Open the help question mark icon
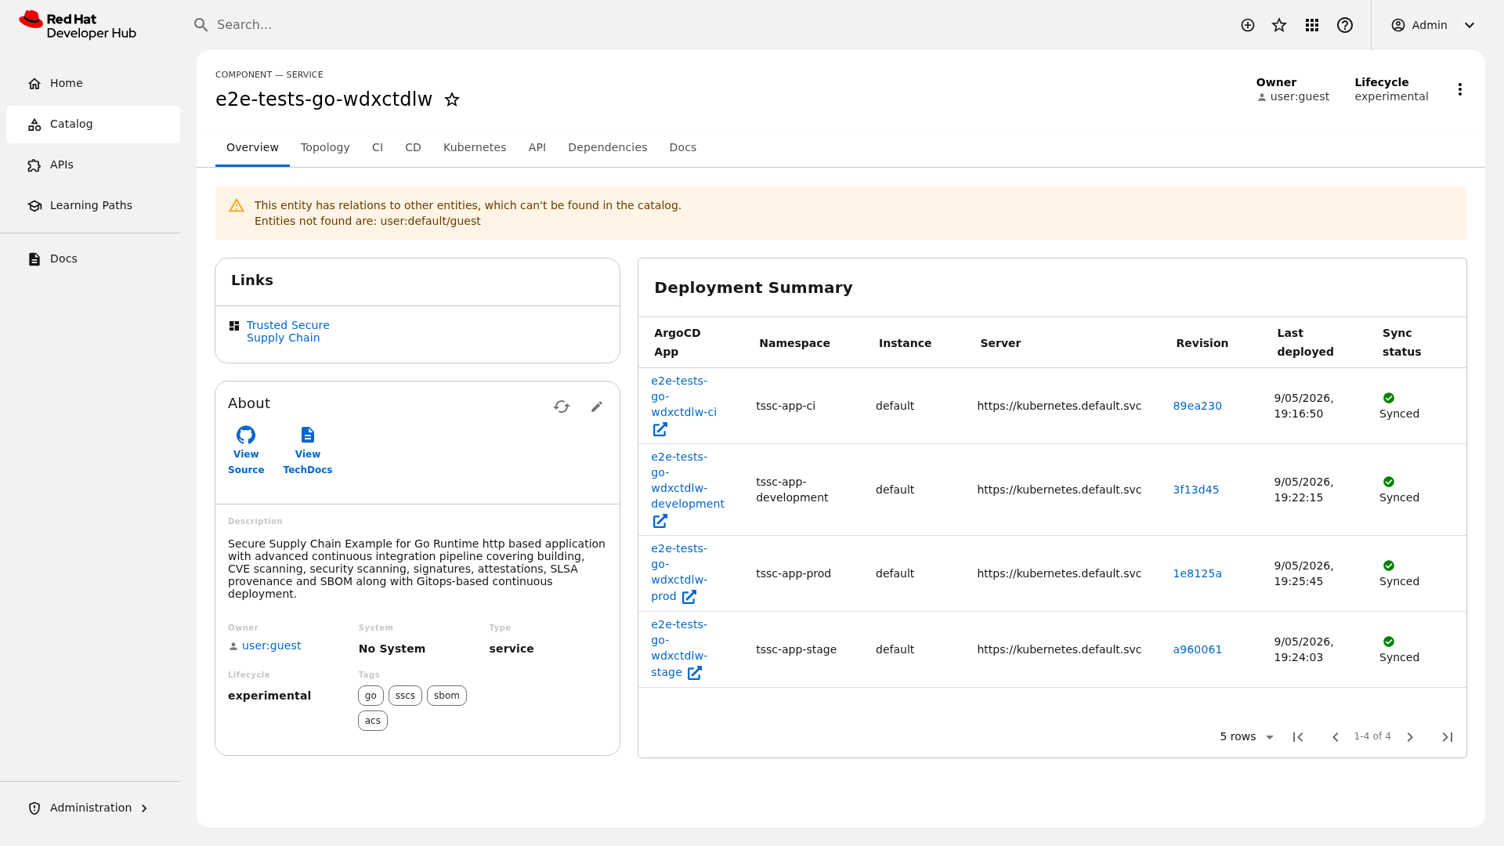Screen dimensions: 1504x846 tap(1345, 25)
